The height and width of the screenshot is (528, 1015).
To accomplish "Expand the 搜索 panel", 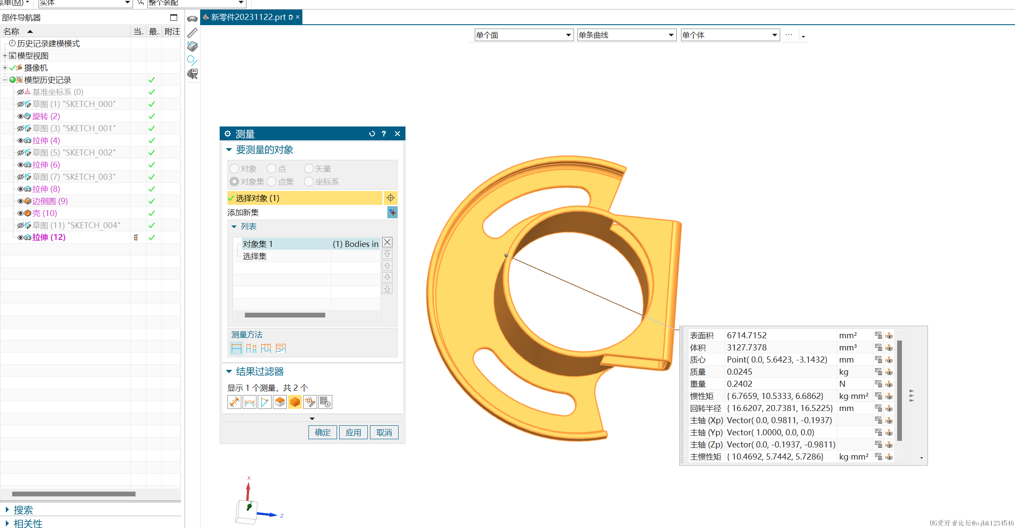I will pyautogui.click(x=7, y=510).
